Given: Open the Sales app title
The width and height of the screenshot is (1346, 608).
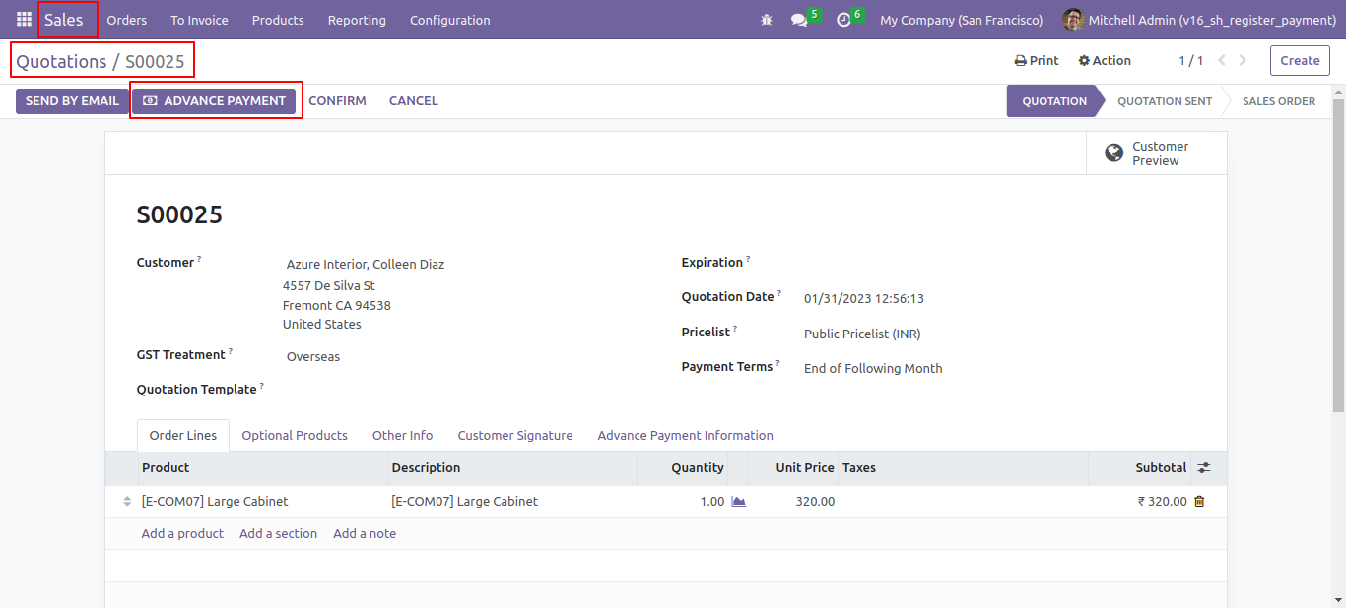Looking at the screenshot, I should click(64, 20).
